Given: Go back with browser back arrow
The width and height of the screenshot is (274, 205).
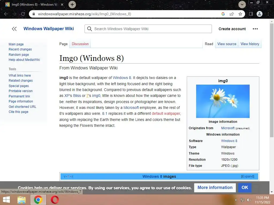Looking at the screenshot, I should (x=6, y=14).
